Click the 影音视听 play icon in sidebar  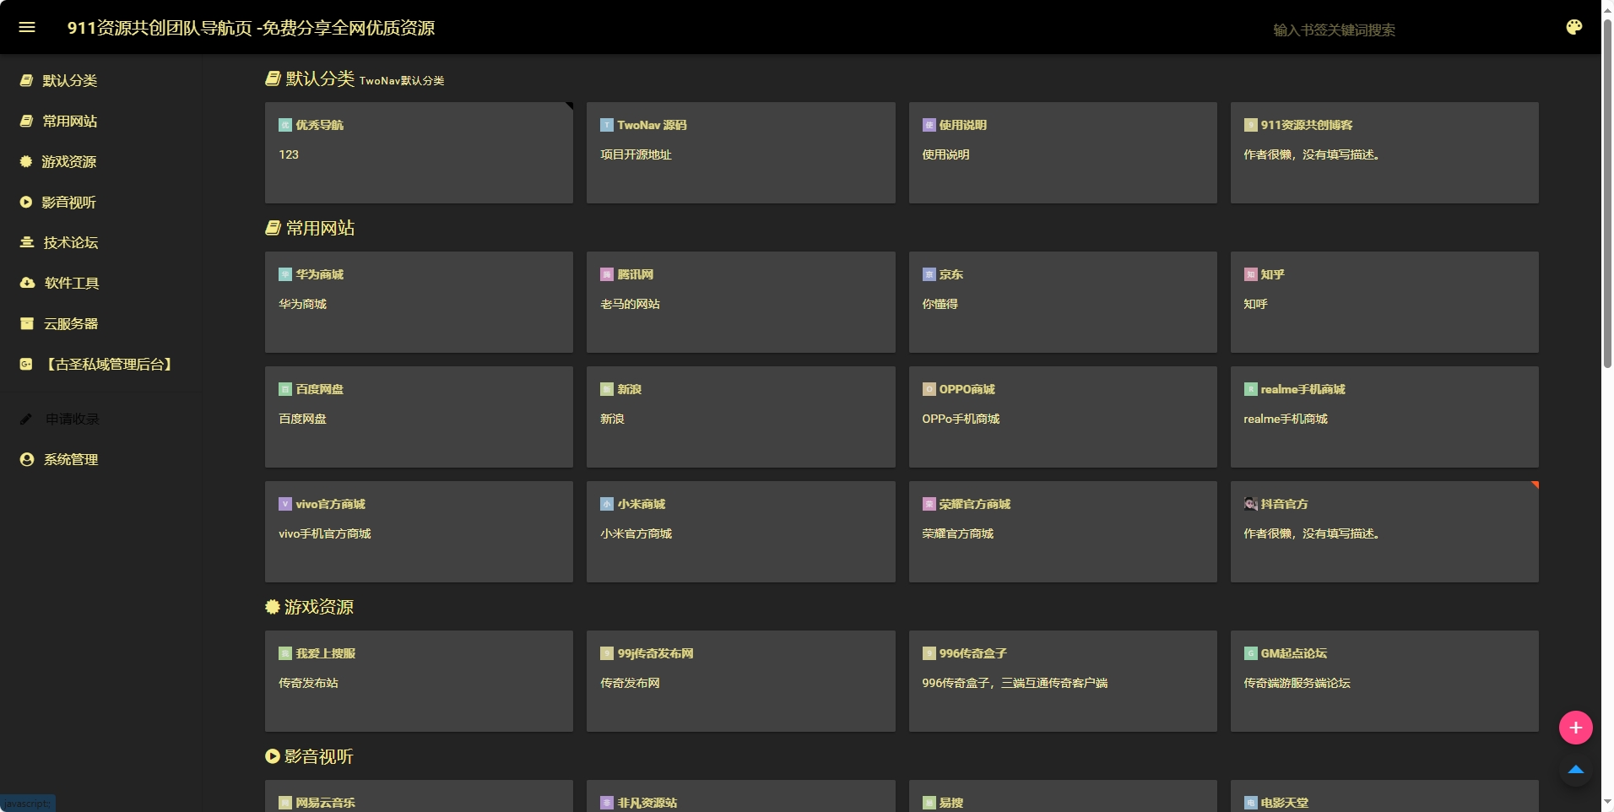pyautogui.click(x=26, y=202)
